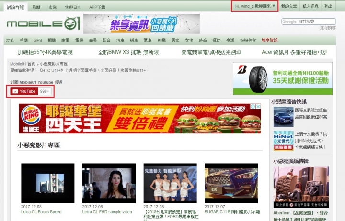345x221 pixels.
Task: Open the 生活 category menu
Action: (230, 40)
